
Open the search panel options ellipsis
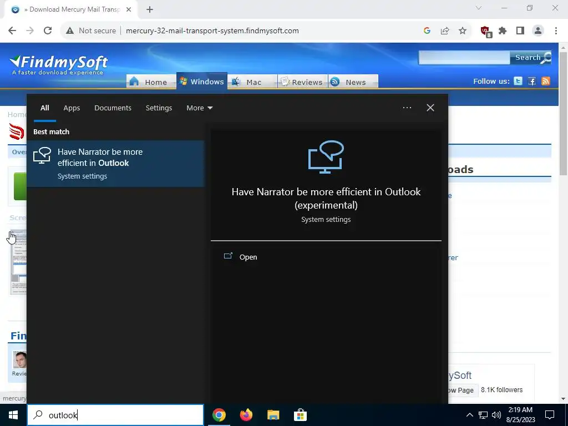click(x=407, y=108)
